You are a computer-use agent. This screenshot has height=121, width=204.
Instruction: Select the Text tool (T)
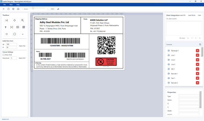(x=6, y=27)
